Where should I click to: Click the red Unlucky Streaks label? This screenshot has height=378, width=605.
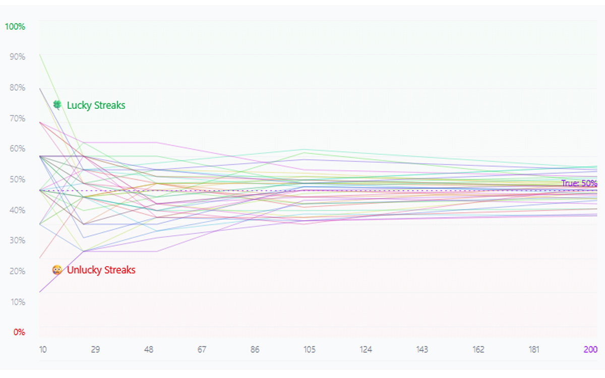(101, 270)
